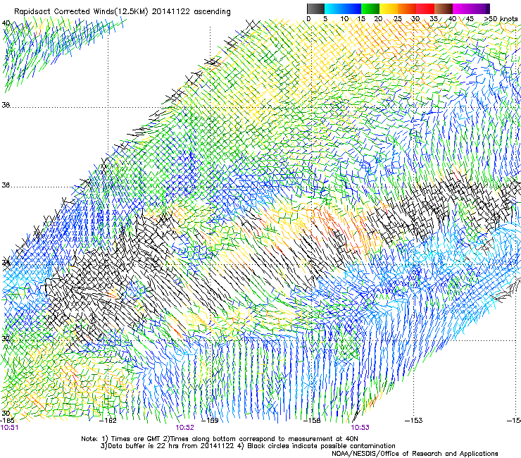Click the longitude label '-159' on the bottom axis

(210, 420)
